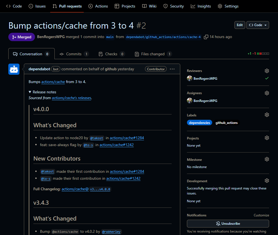Image resolution: width=278 pixels, height=235 pixels.
Task: Open @to-s under New Contributors
Action: [x=46, y=179]
